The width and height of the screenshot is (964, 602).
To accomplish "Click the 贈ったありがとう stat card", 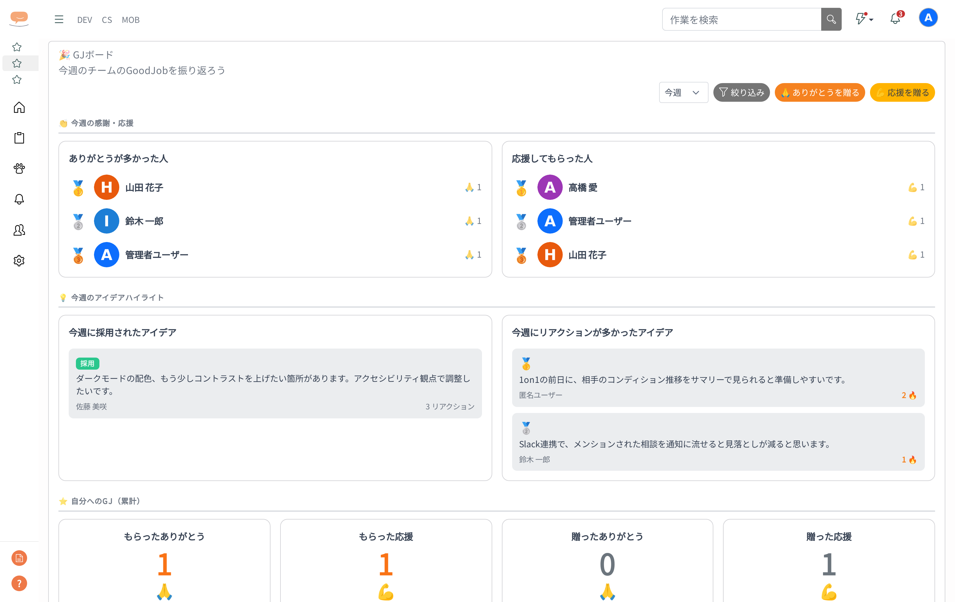I will coord(607,560).
